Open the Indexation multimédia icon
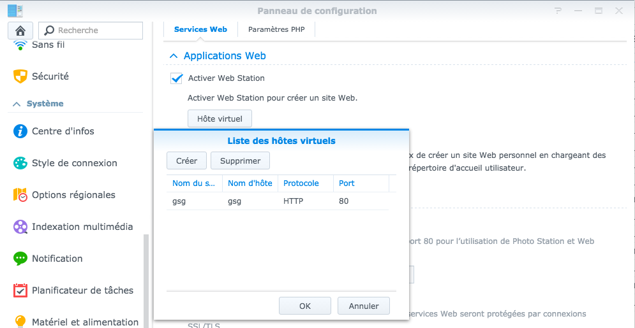The image size is (635, 328). [20, 227]
